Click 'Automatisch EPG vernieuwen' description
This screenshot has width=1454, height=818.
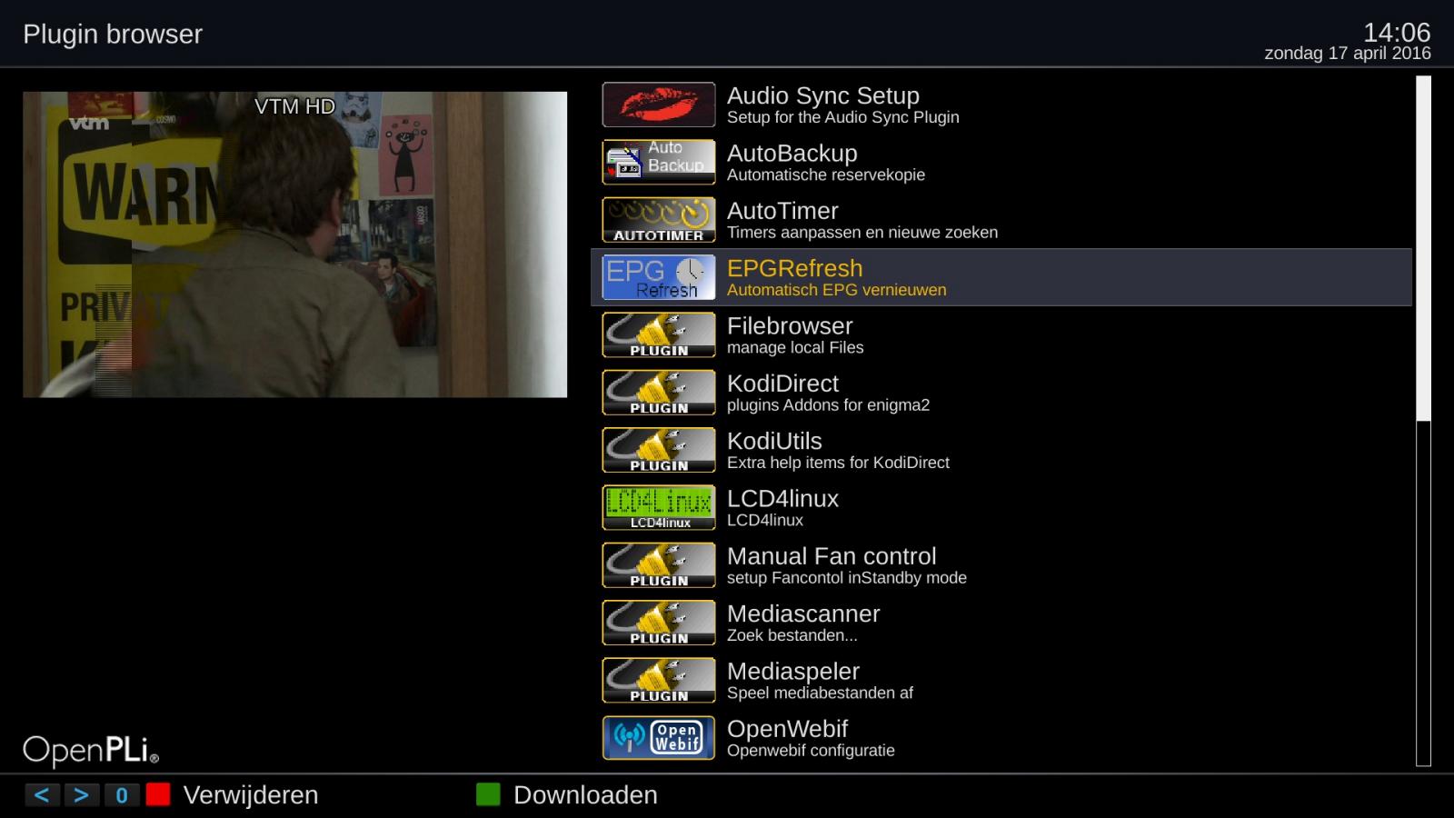click(x=836, y=290)
